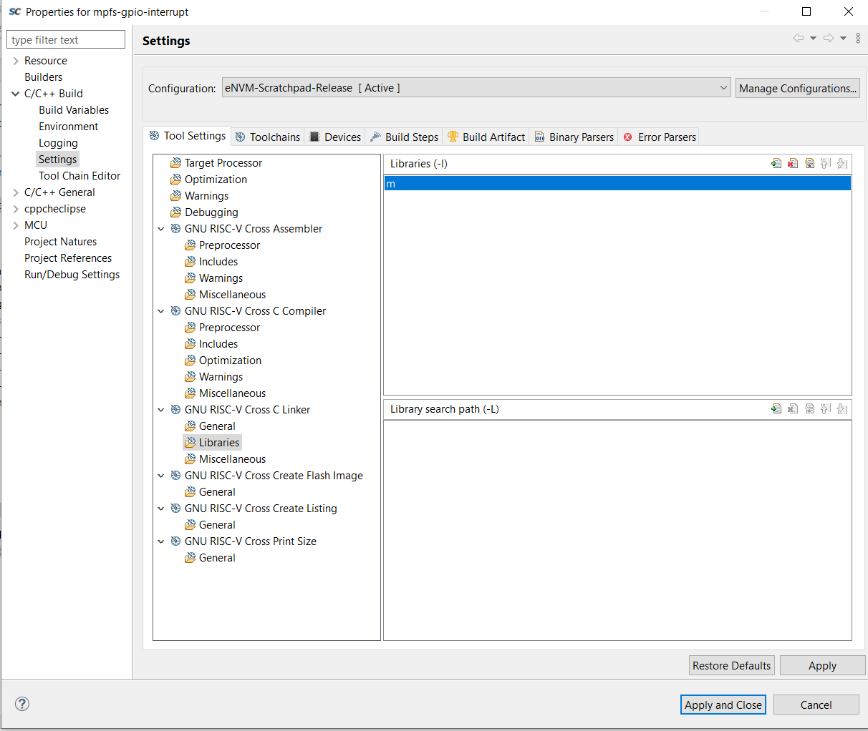
Task: Click the Apply and Close button
Action: (723, 705)
